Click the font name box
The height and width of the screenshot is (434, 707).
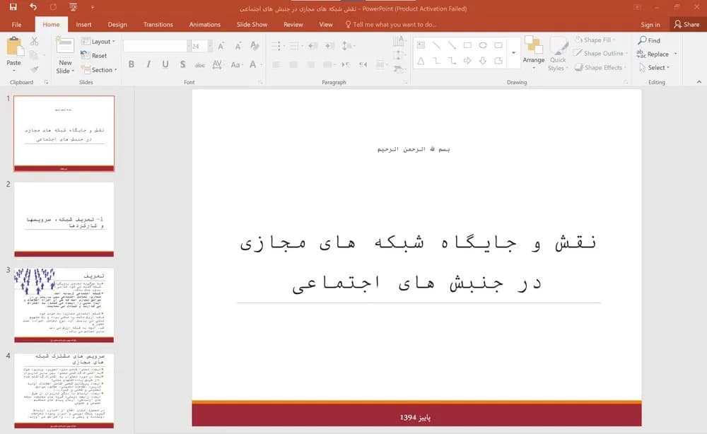pyautogui.click(x=155, y=46)
